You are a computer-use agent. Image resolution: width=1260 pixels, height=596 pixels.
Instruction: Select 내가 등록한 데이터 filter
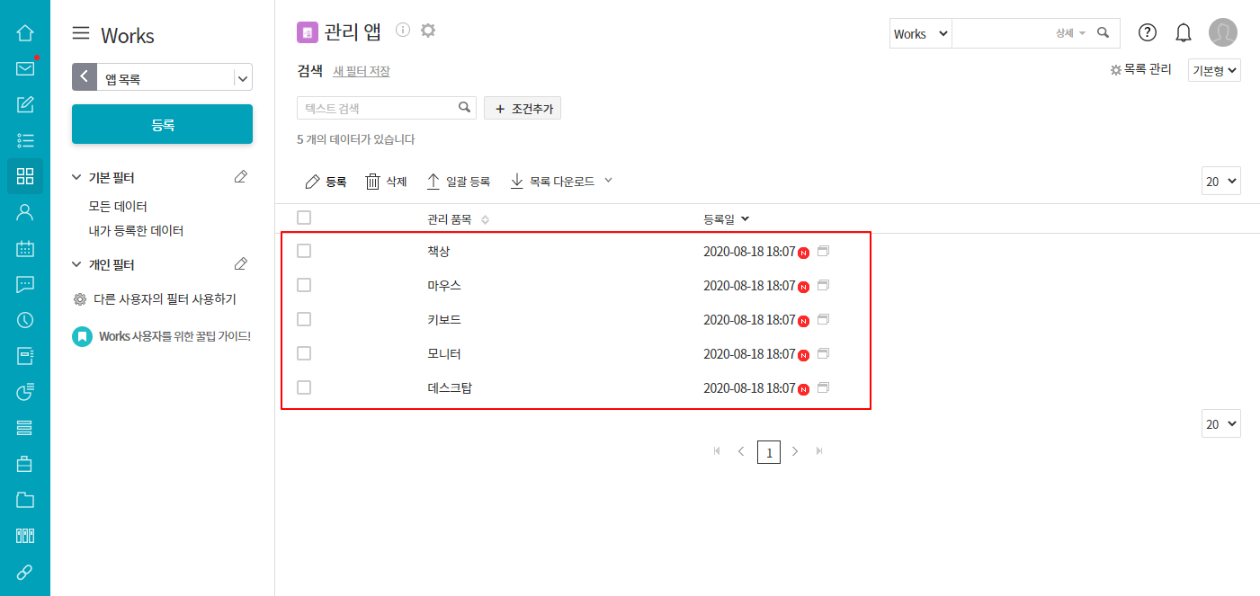(136, 231)
